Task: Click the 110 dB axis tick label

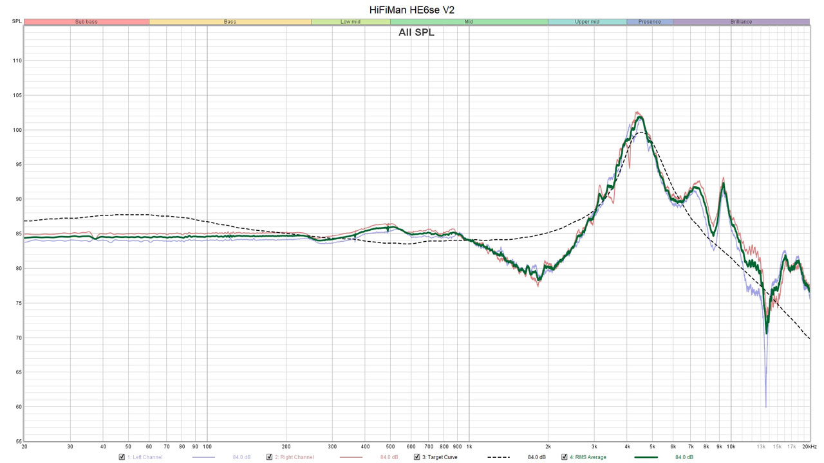Action: point(16,60)
